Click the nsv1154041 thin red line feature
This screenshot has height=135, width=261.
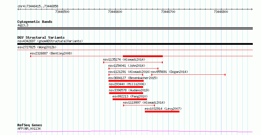tap(133, 69)
